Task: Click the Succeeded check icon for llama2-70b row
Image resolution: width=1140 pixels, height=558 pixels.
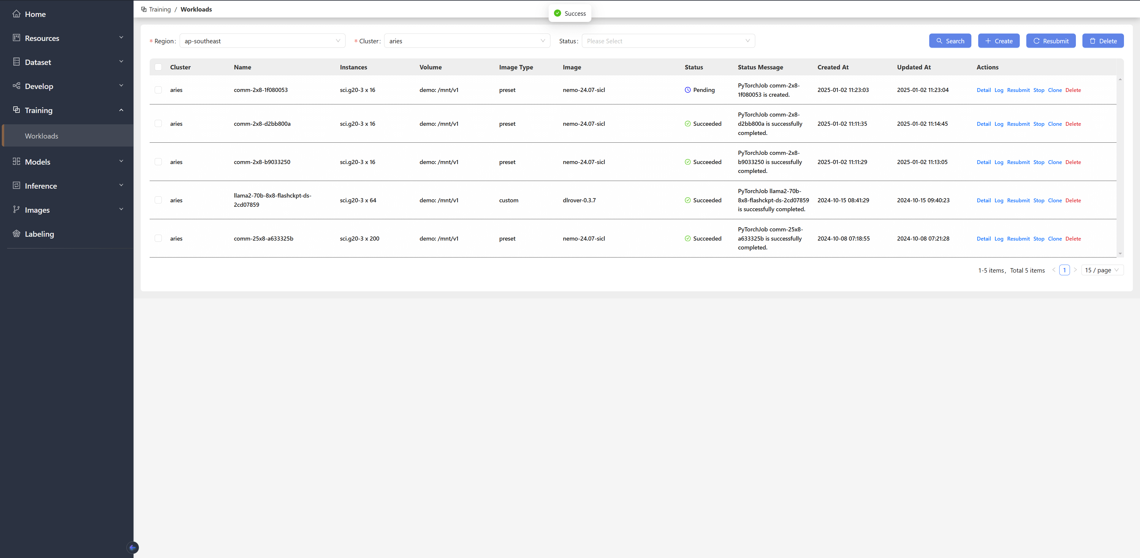Action: [688, 200]
